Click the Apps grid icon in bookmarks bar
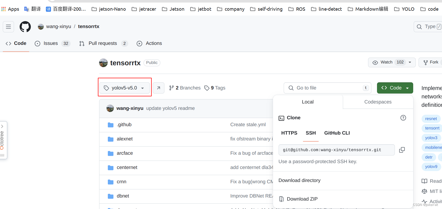Viewport: 442px width, 209px height. point(4,9)
